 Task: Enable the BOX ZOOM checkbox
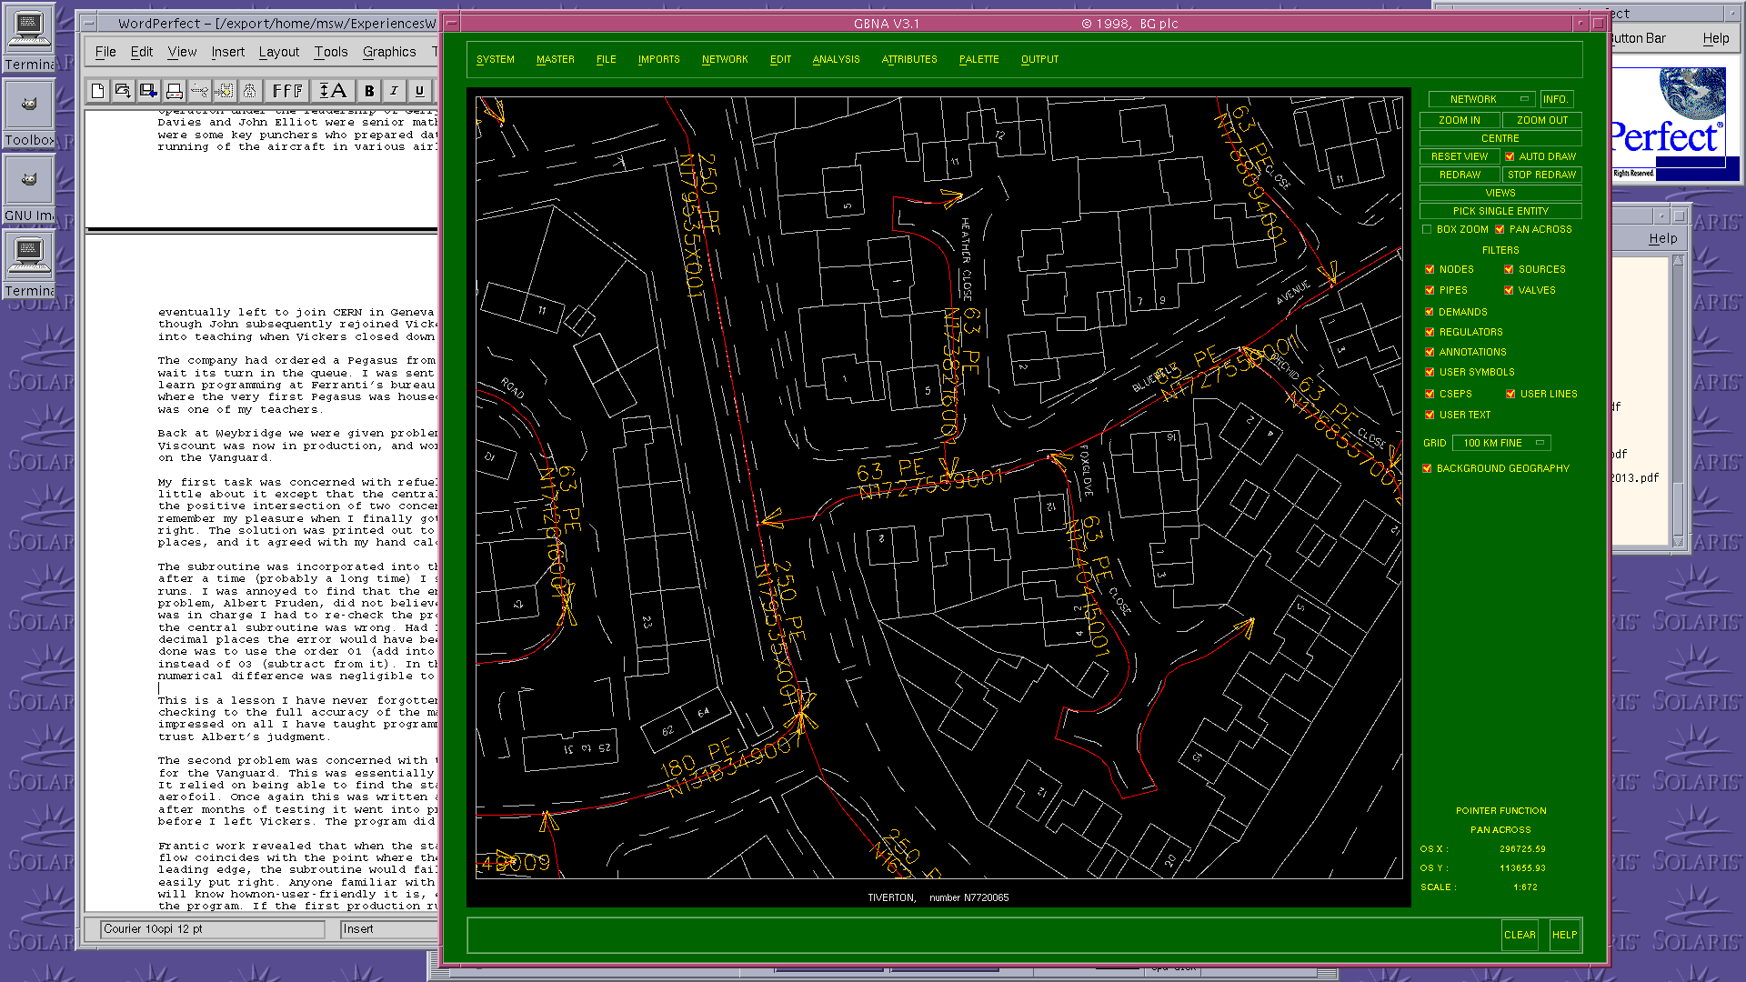pos(1427,229)
